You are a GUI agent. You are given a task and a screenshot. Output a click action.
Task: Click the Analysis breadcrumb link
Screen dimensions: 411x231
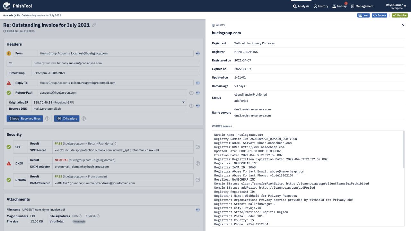pyautogui.click(x=8, y=15)
